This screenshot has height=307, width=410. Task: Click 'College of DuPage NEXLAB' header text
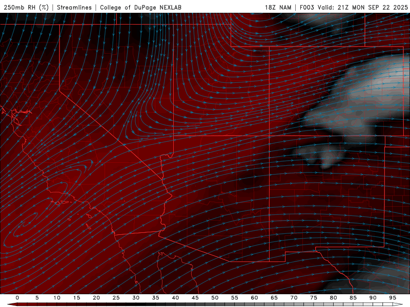point(140,7)
